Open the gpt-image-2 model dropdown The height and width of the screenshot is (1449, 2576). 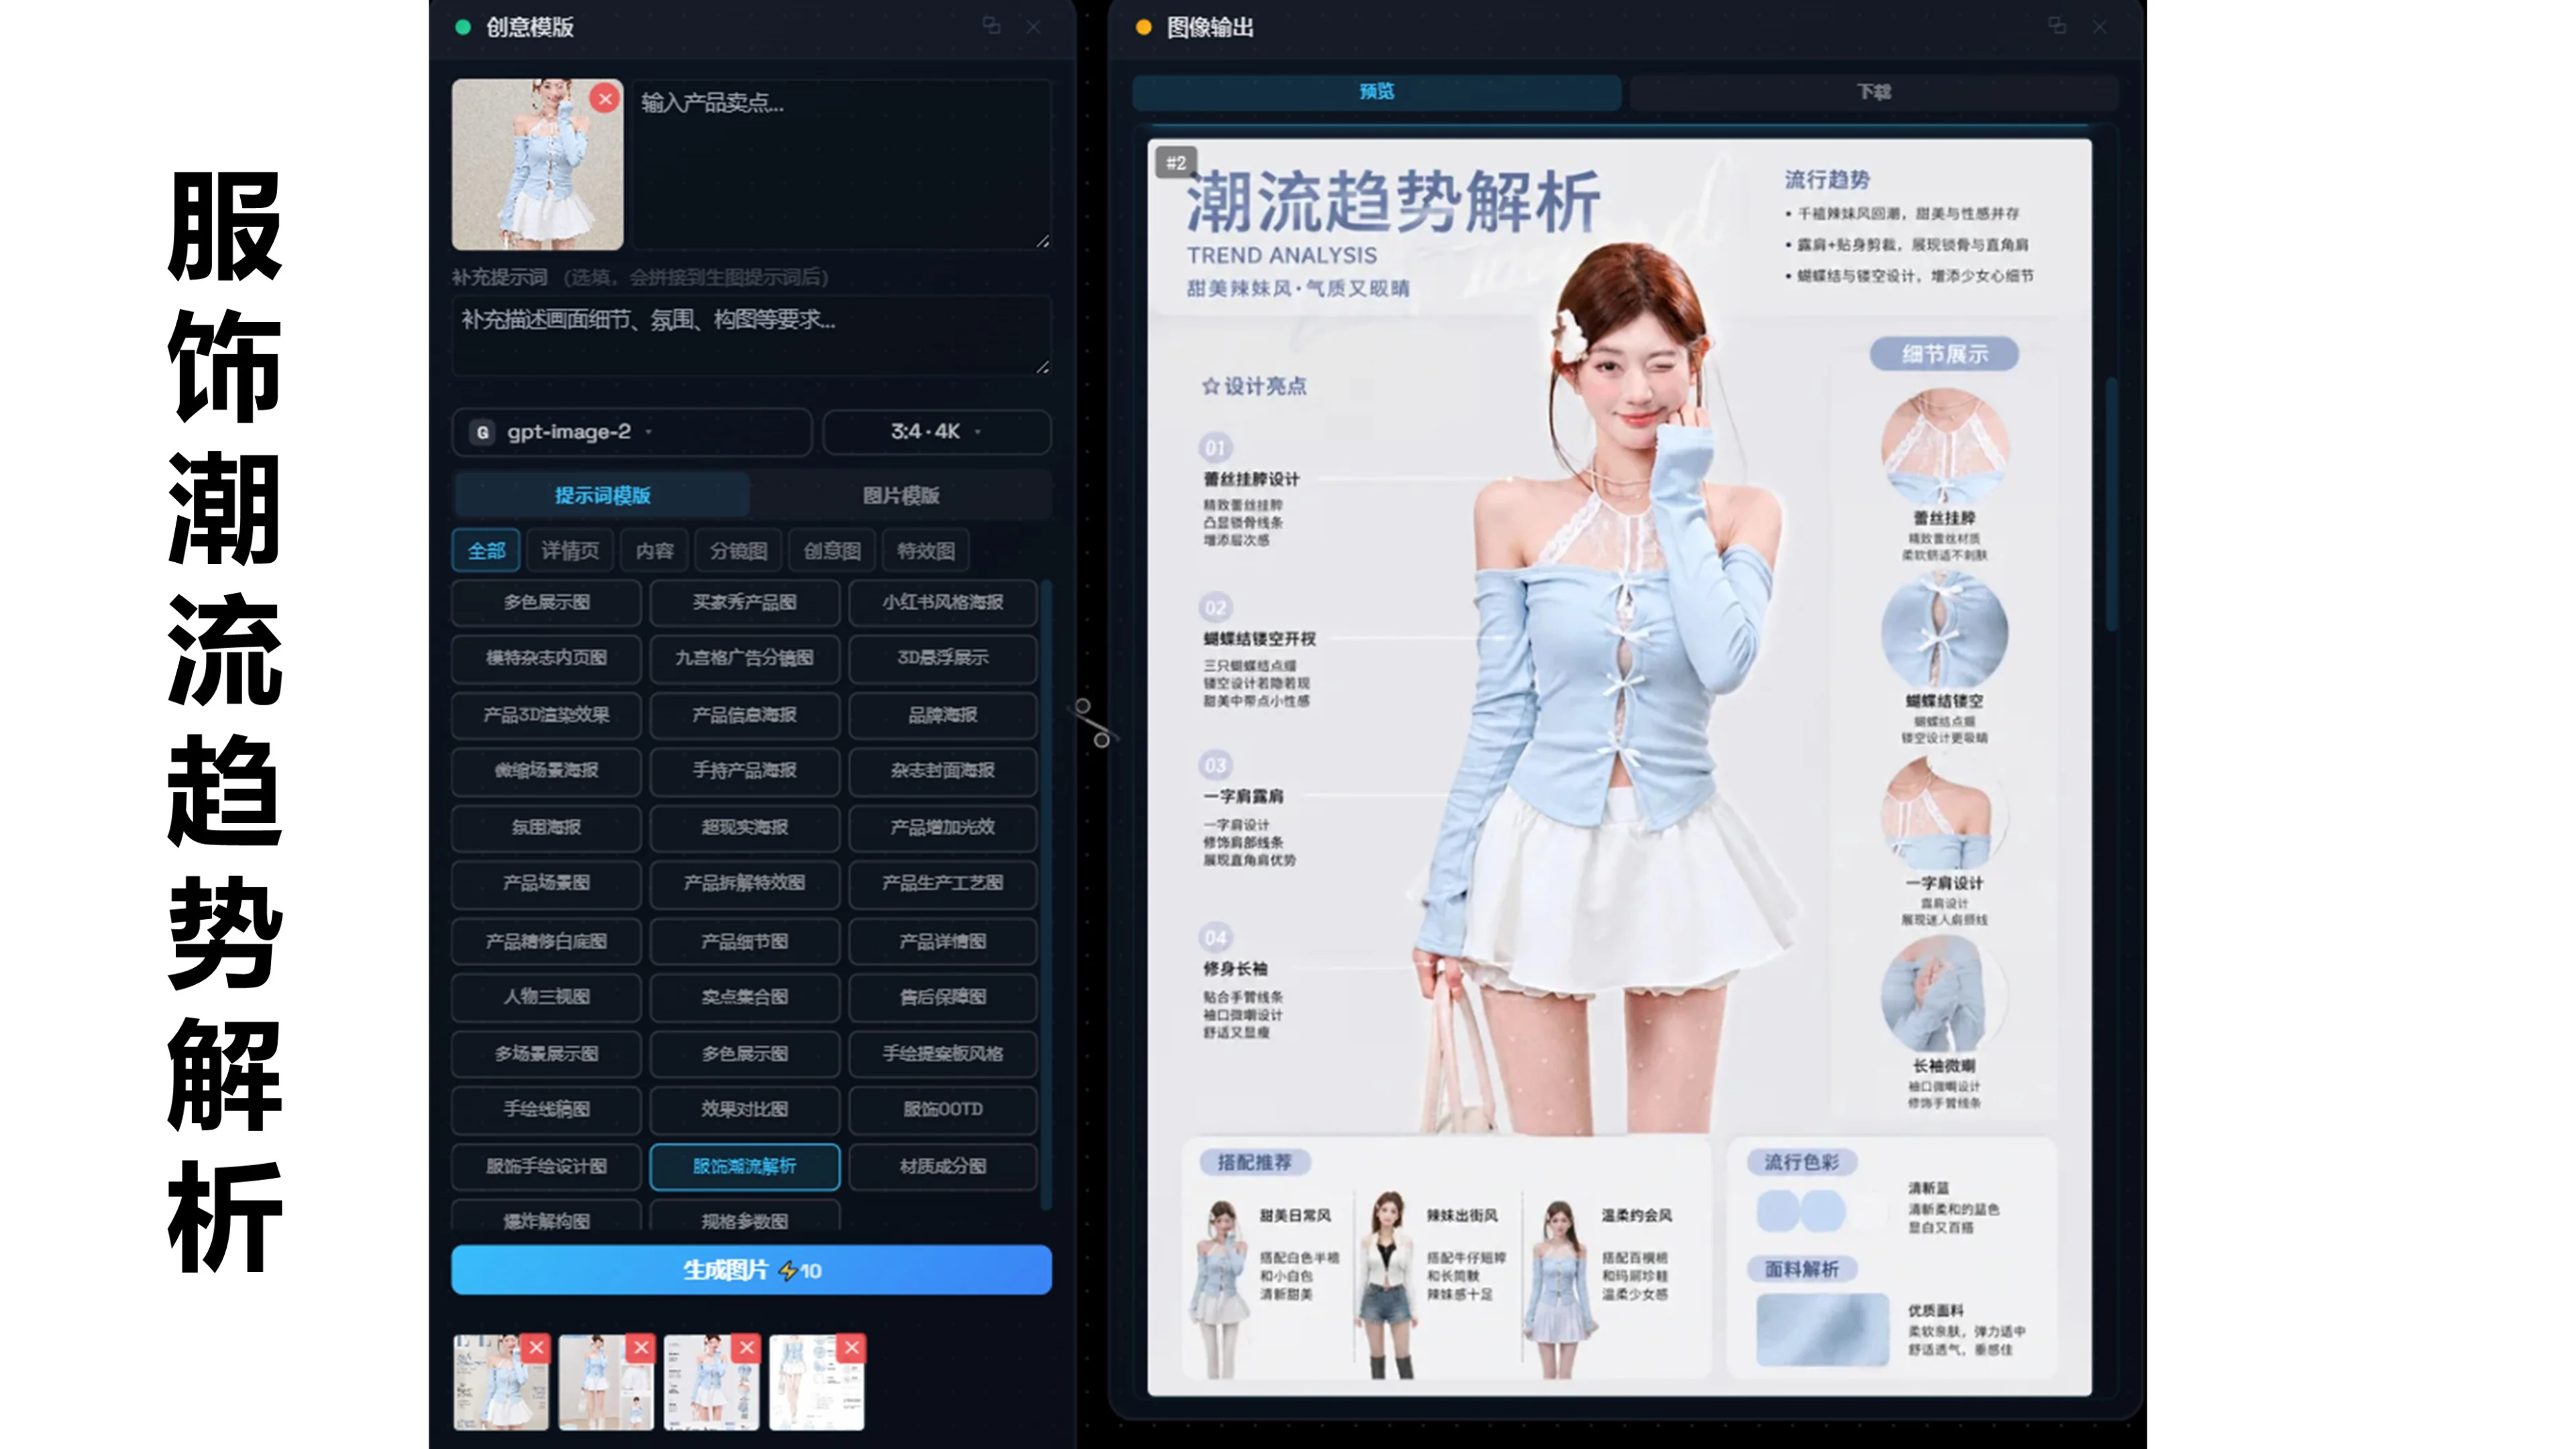pyautogui.click(x=631, y=432)
